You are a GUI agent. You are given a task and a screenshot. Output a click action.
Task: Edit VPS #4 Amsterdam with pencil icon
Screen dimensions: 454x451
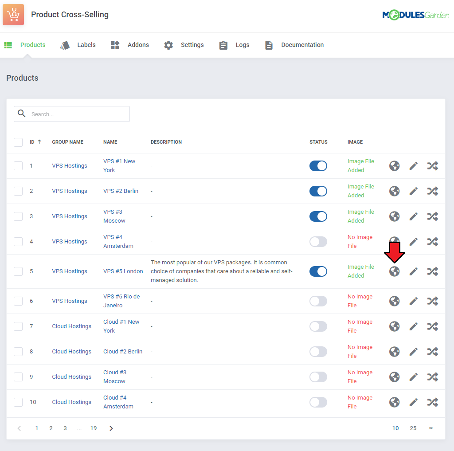pos(414,242)
